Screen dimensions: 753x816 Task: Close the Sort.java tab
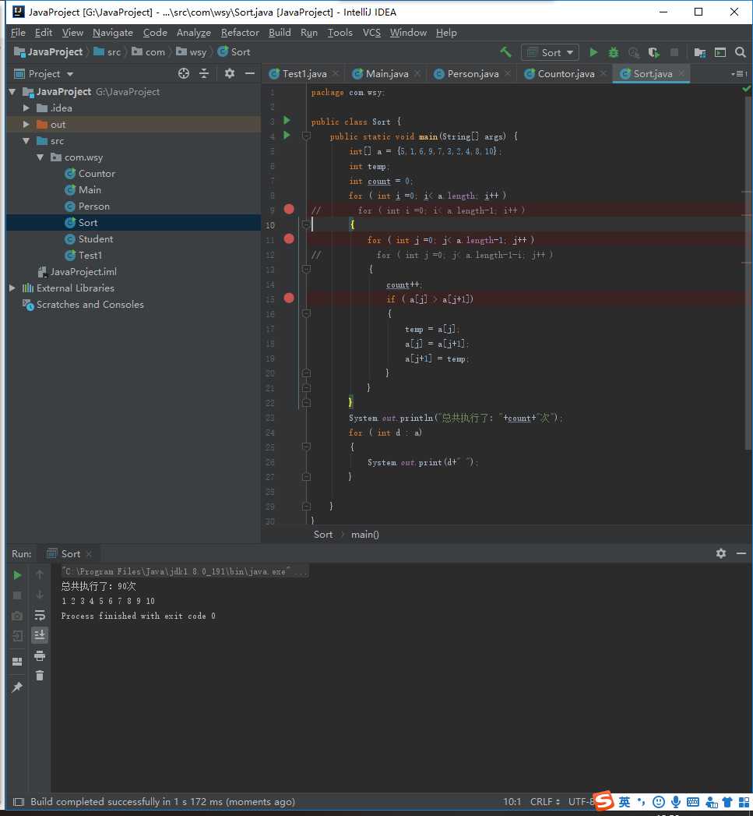(681, 73)
